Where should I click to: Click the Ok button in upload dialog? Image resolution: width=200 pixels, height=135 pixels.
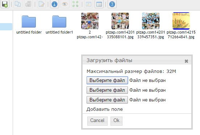point(116,121)
